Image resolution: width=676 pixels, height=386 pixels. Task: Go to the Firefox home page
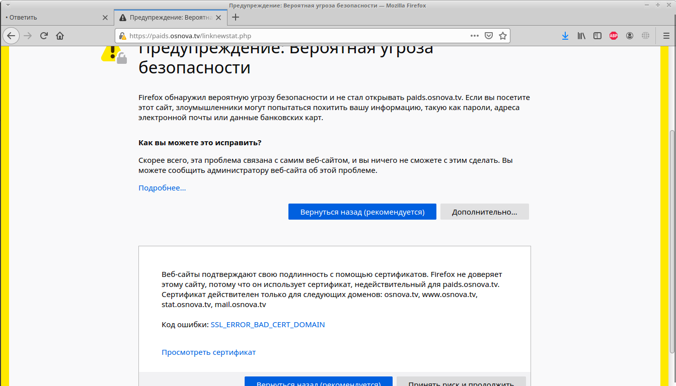click(x=60, y=36)
